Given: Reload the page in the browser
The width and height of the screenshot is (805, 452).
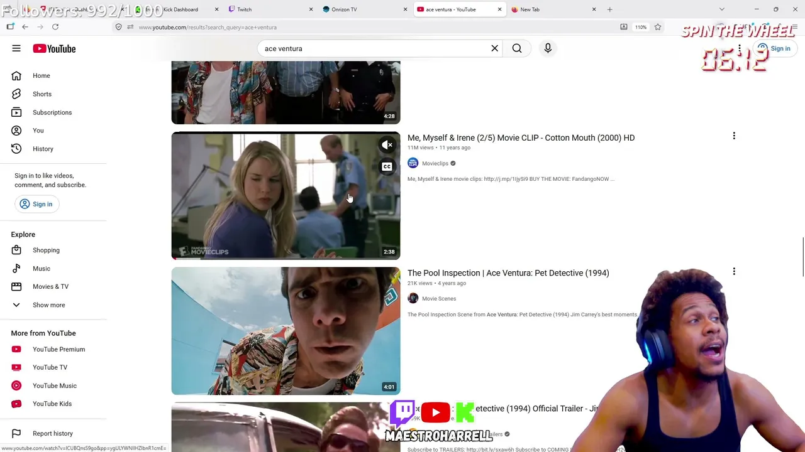Looking at the screenshot, I should (x=55, y=27).
